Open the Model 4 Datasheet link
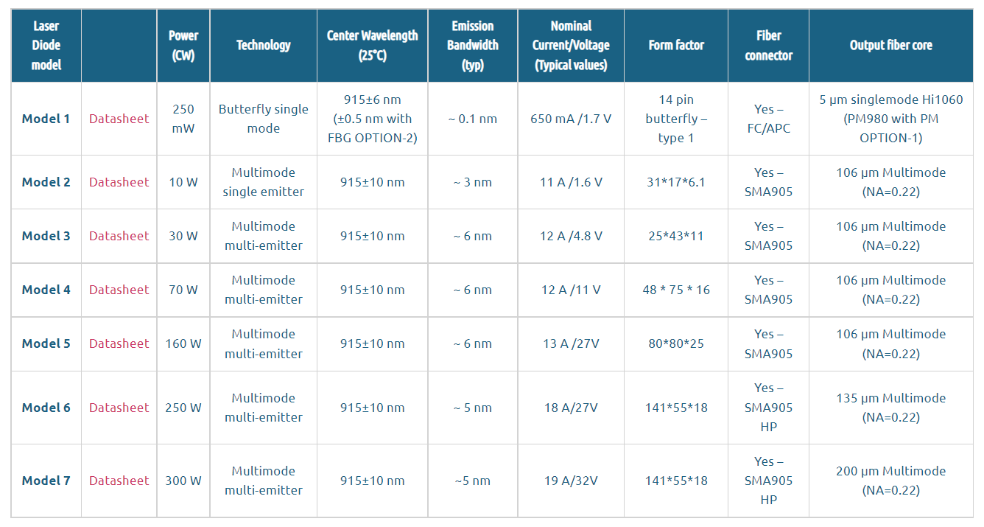Viewport: 984px width, 527px height. coord(119,290)
